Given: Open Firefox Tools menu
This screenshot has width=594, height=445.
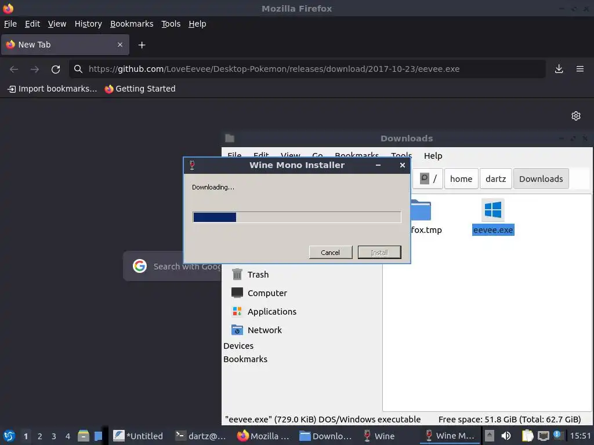Looking at the screenshot, I should coord(171,24).
